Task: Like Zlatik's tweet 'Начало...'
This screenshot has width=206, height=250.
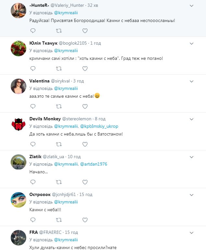Action: pyautogui.click(x=85, y=182)
